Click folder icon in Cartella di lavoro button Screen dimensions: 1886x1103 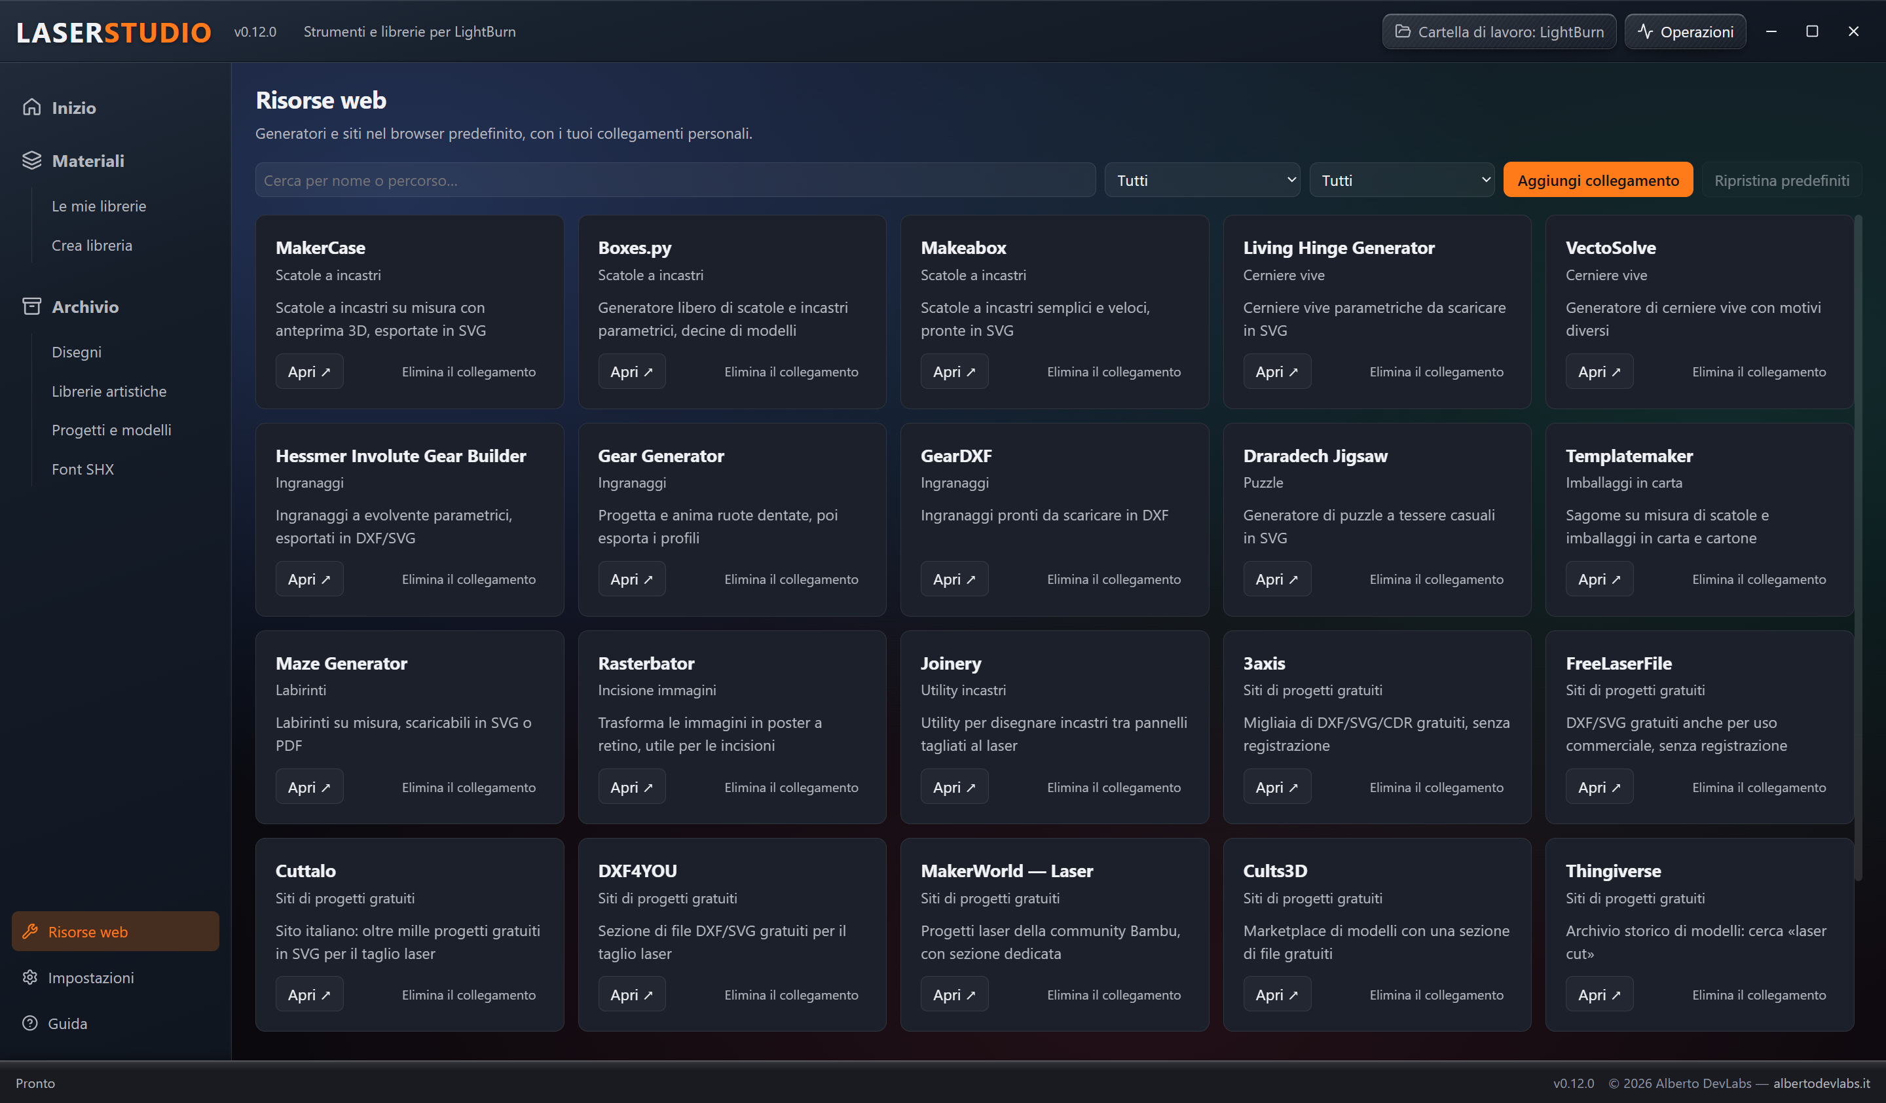click(1403, 31)
